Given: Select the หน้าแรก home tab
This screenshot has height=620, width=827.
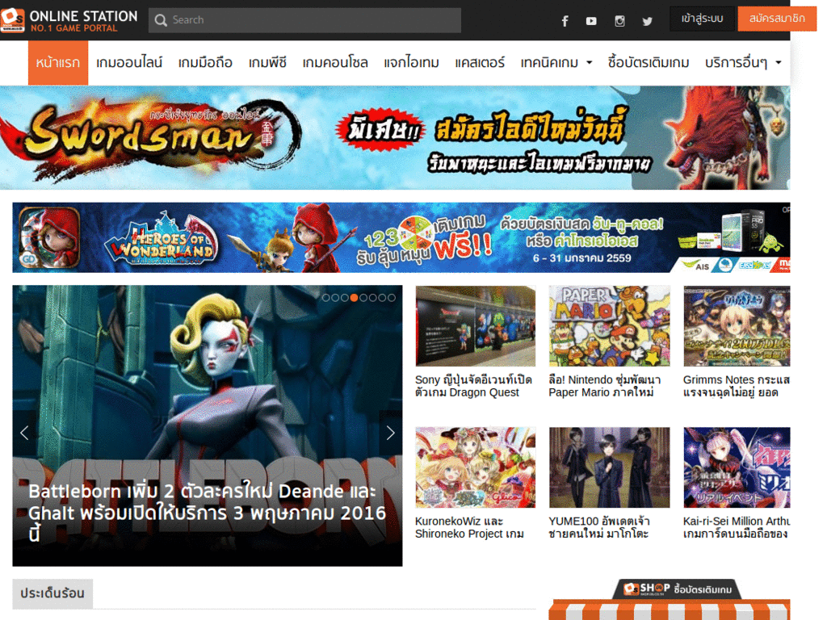Looking at the screenshot, I should (58, 63).
